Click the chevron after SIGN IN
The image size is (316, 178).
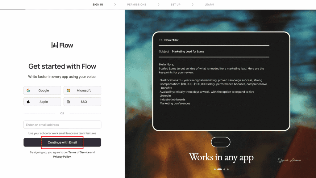pos(115,4)
